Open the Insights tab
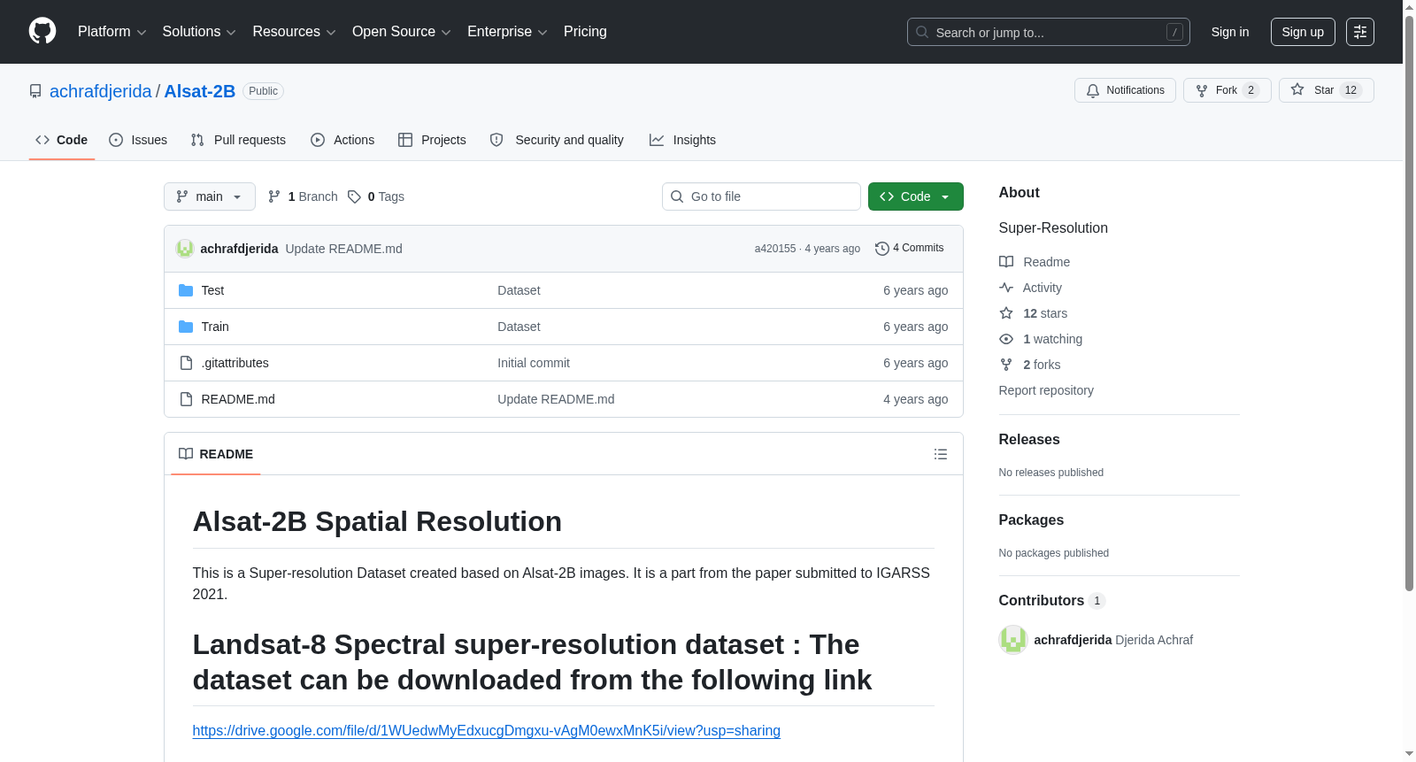 coord(682,140)
